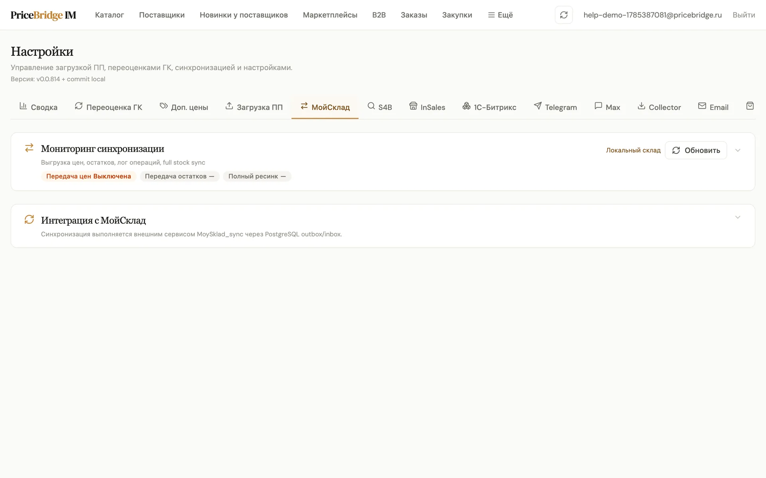Click the refresh icon button in the header

point(564,15)
